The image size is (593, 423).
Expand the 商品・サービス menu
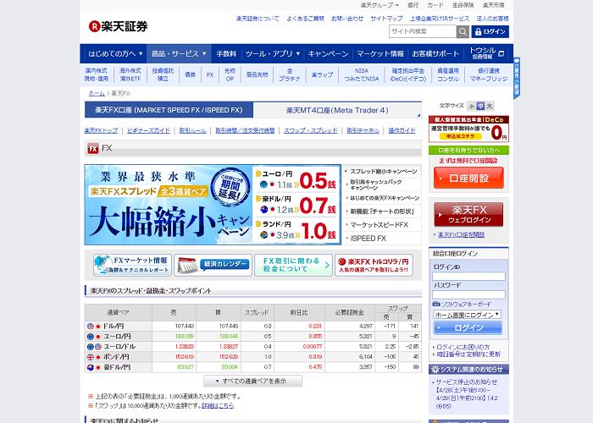(x=179, y=53)
